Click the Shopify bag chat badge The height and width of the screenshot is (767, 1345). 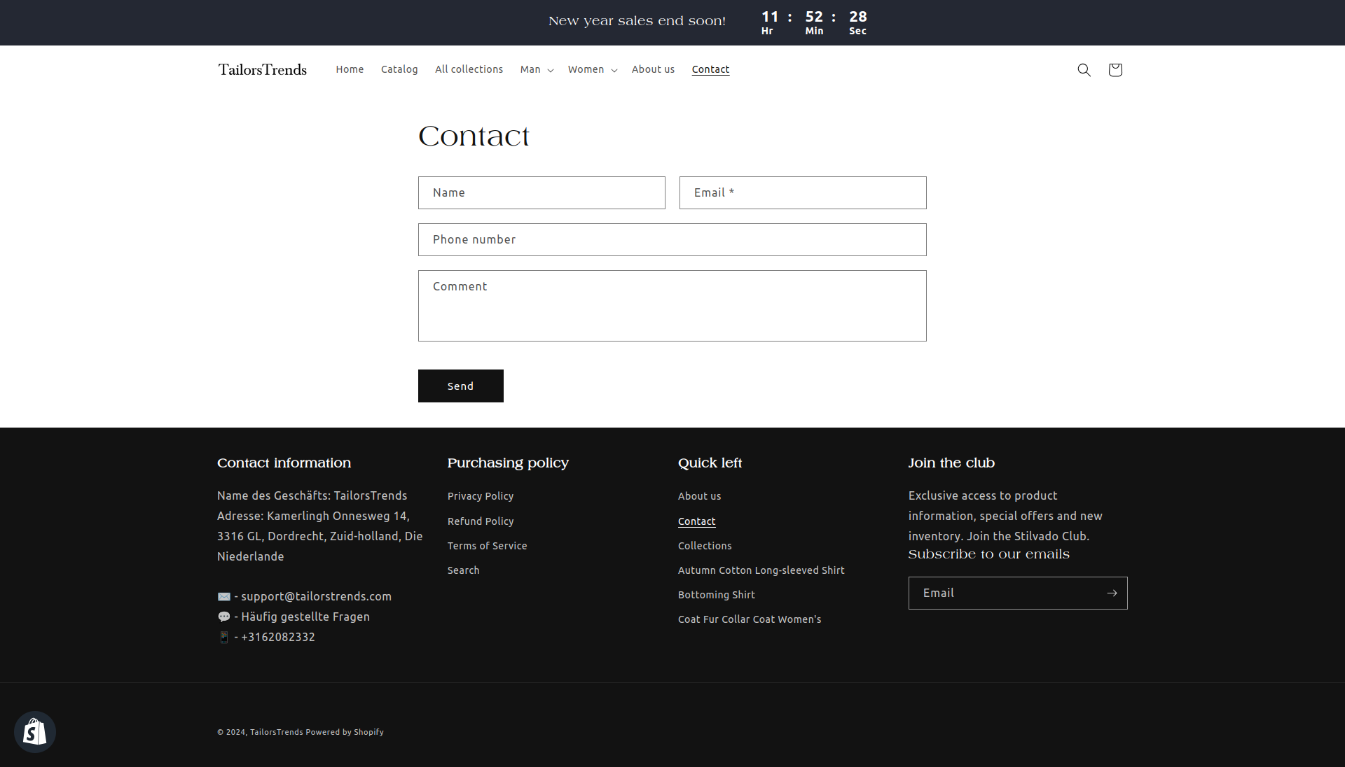pos(35,732)
